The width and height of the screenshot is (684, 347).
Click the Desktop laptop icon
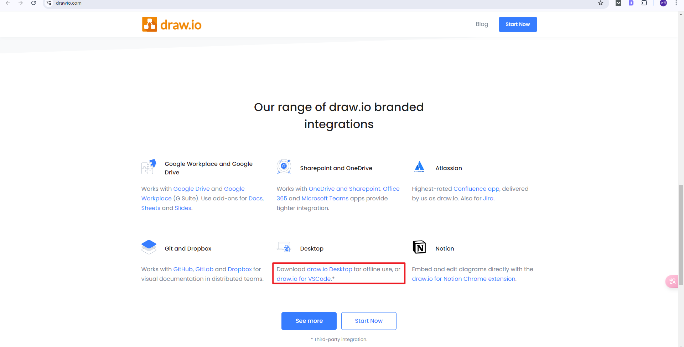[284, 247]
